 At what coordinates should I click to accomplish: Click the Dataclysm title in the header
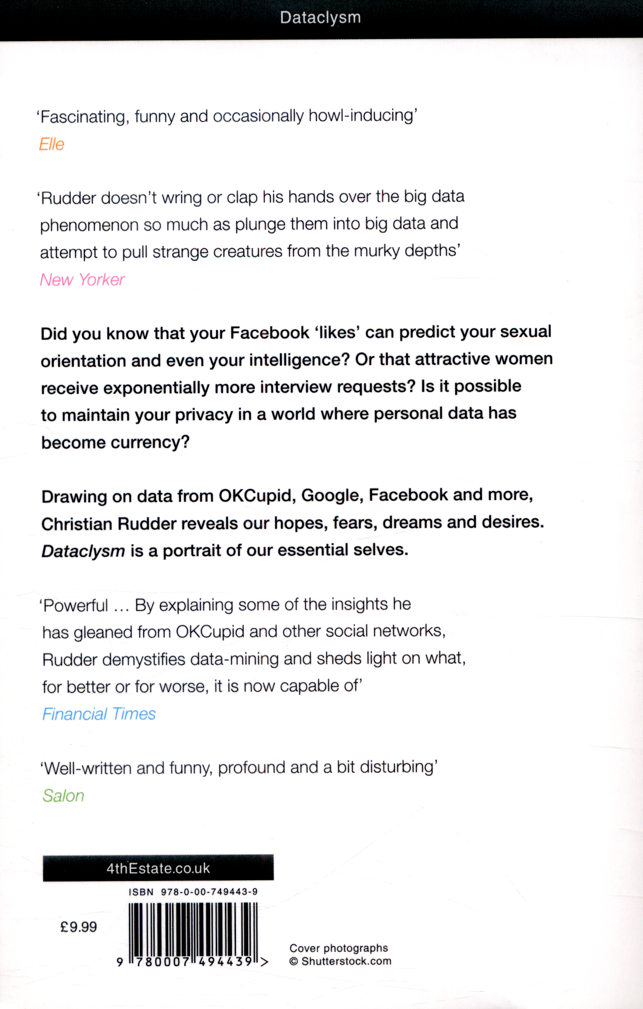(x=320, y=18)
